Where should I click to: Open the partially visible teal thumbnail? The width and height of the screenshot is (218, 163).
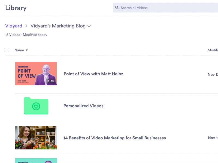(36, 161)
